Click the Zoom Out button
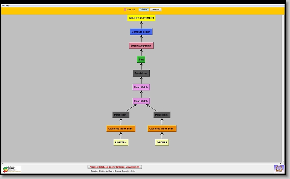This screenshot has width=290, height=179. (x=155, y=10)
